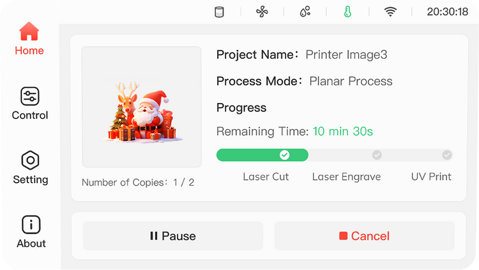Select the Setting label in sidebar

pyautogui.click(x=31, y=180)
